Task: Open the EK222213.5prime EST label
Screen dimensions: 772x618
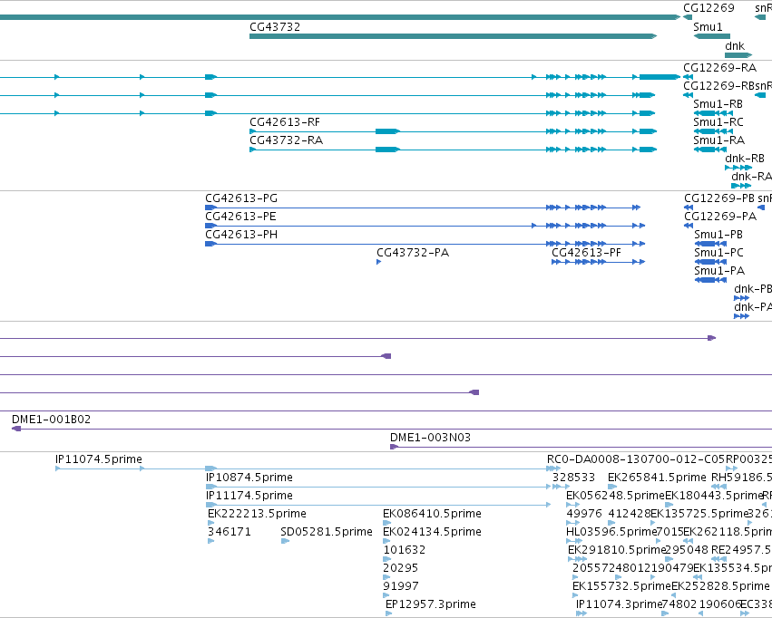Action: point(257,514)
